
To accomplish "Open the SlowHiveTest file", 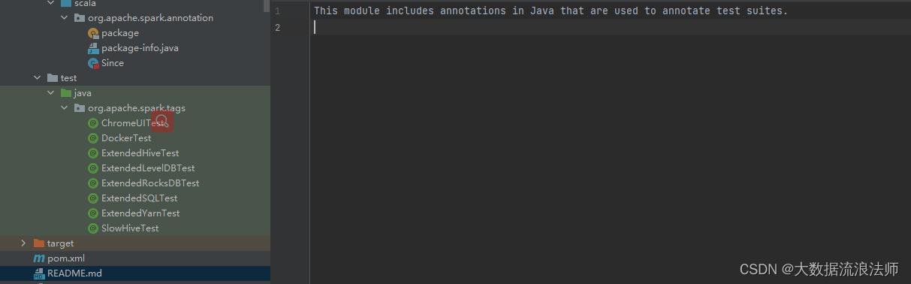I will coord(130,228).
